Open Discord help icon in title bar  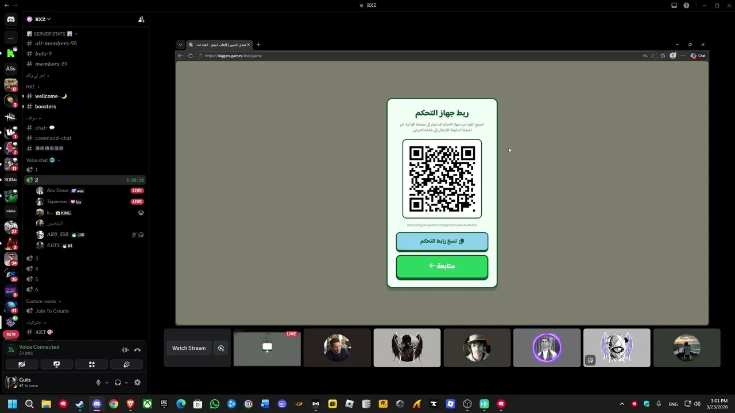click(x=686, y=5)
